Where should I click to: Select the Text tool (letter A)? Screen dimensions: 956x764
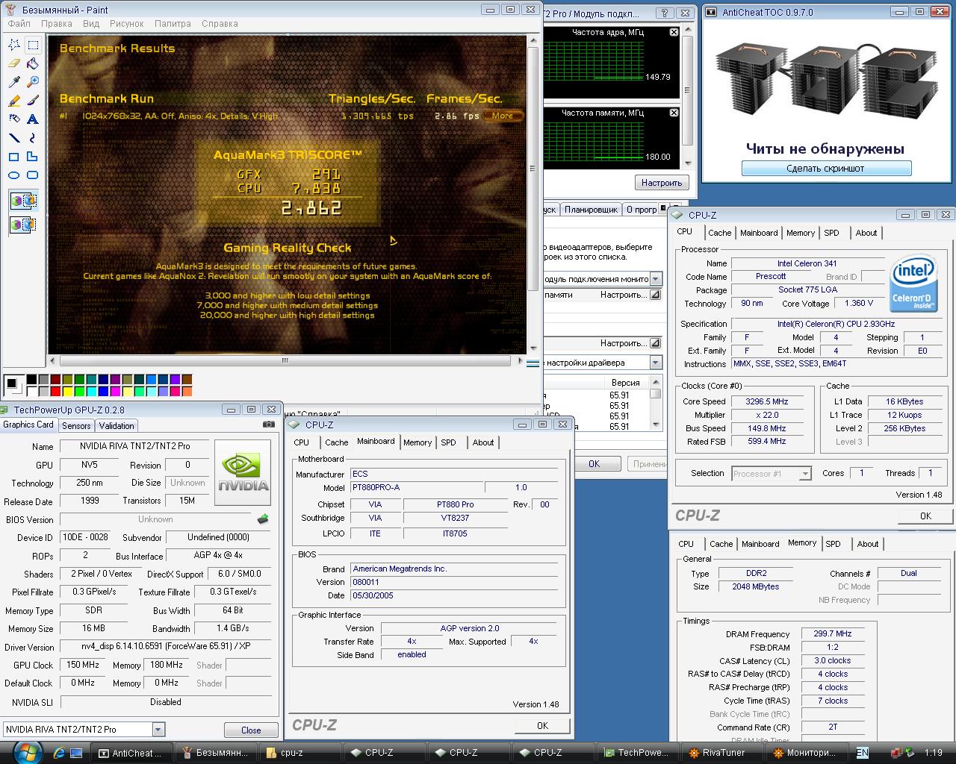click(x=32, y=119)
